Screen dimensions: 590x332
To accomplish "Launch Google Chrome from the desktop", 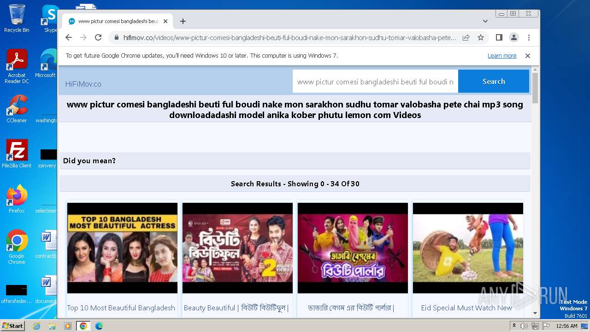I will [17, 247].
